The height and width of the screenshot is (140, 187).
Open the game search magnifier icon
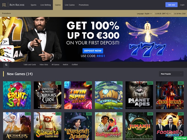click(x=6, y=65)
